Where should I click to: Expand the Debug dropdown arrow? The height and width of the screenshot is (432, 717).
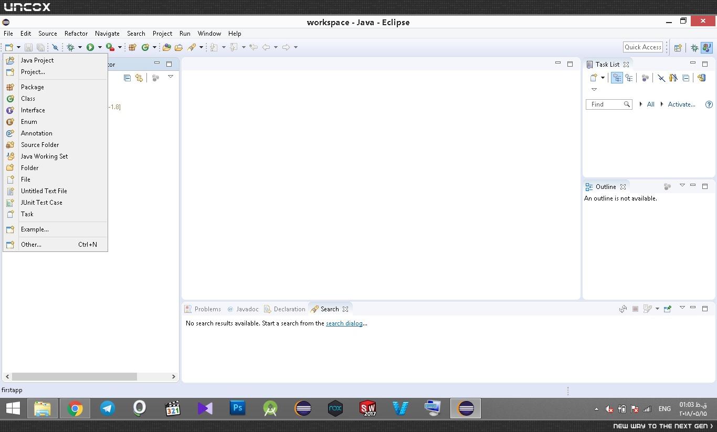pos(80,47)
